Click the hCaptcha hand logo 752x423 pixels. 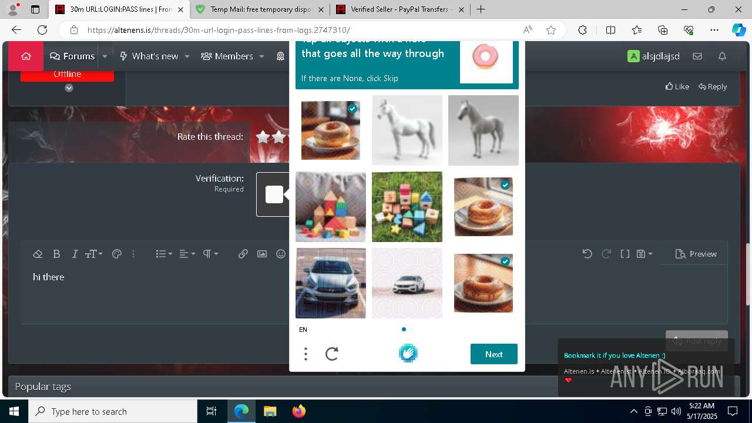point(408,353)
